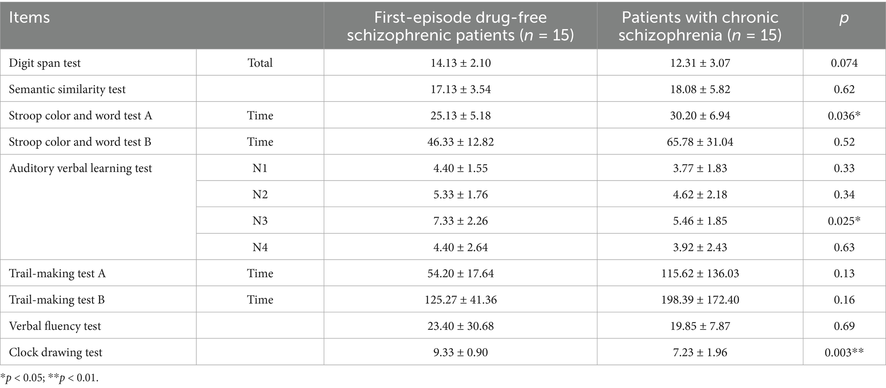Viewport: 886px width, 388px height.
Task: Click the Stroop color and word test A label
Action: point(81,116)
